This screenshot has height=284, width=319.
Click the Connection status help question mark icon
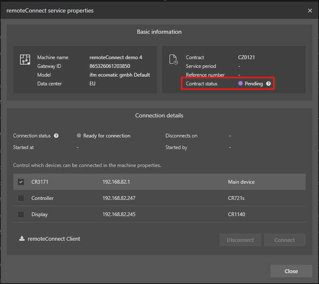(56, 136)
